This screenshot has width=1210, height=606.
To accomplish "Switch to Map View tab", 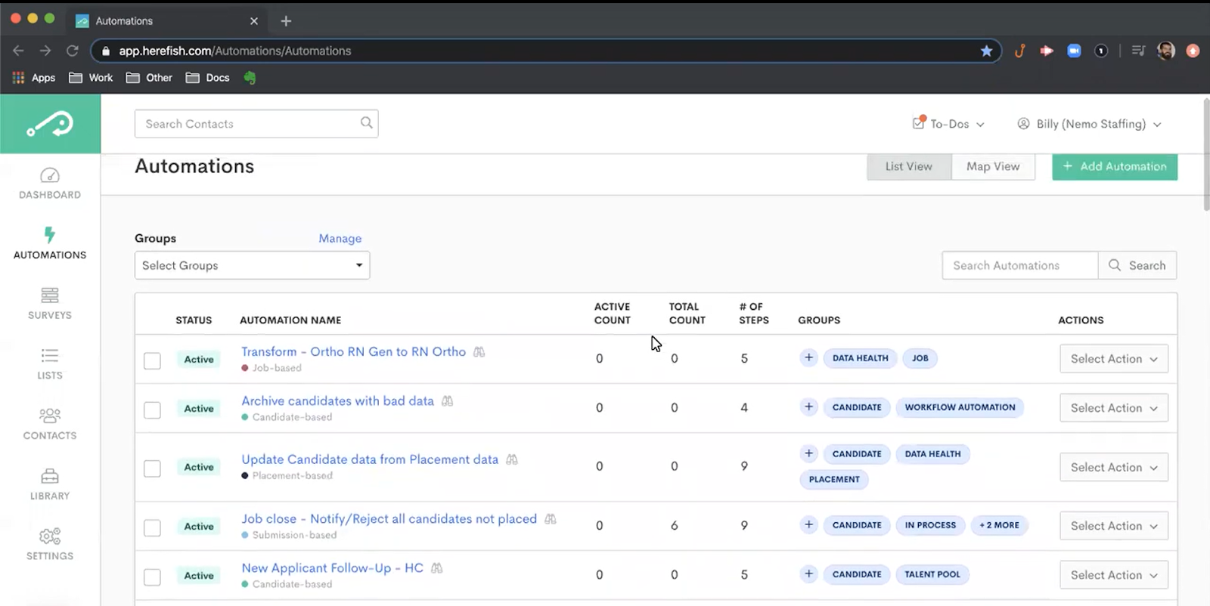I will pos(992,166).
